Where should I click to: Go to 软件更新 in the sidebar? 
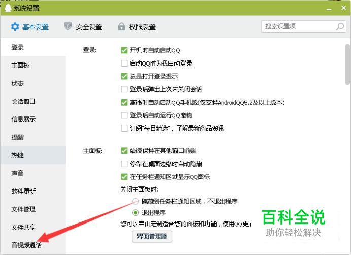pos(33,191)
